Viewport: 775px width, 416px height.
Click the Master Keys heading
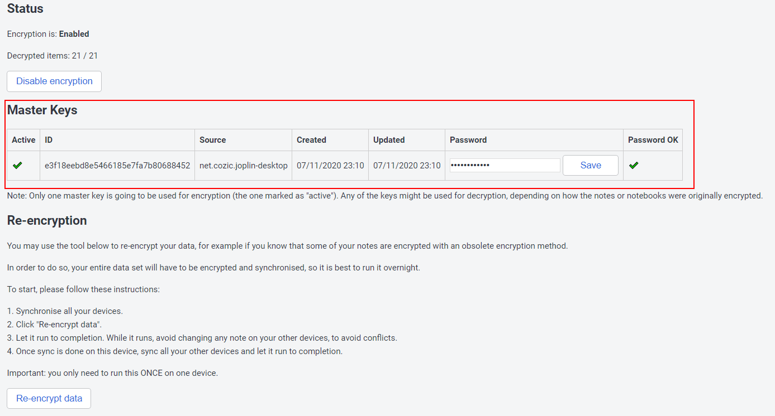click(42, 110)
